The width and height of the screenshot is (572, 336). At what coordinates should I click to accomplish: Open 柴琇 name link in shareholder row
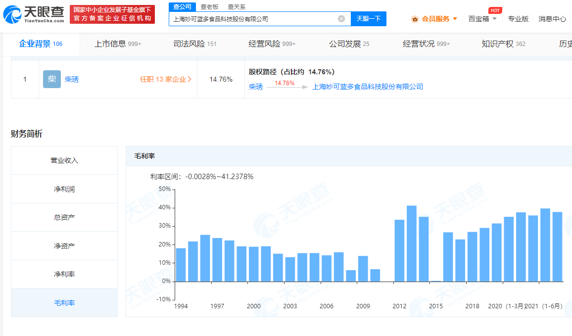[x=72, y=79]
